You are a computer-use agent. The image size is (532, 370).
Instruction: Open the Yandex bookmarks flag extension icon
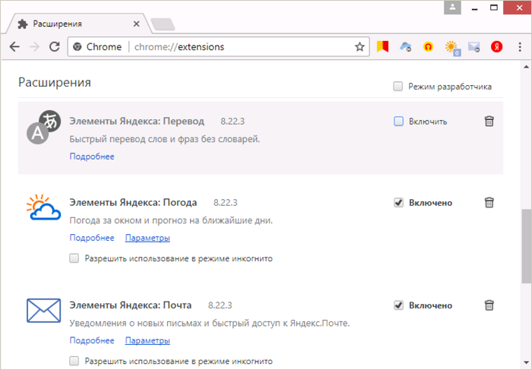point(383,47)
